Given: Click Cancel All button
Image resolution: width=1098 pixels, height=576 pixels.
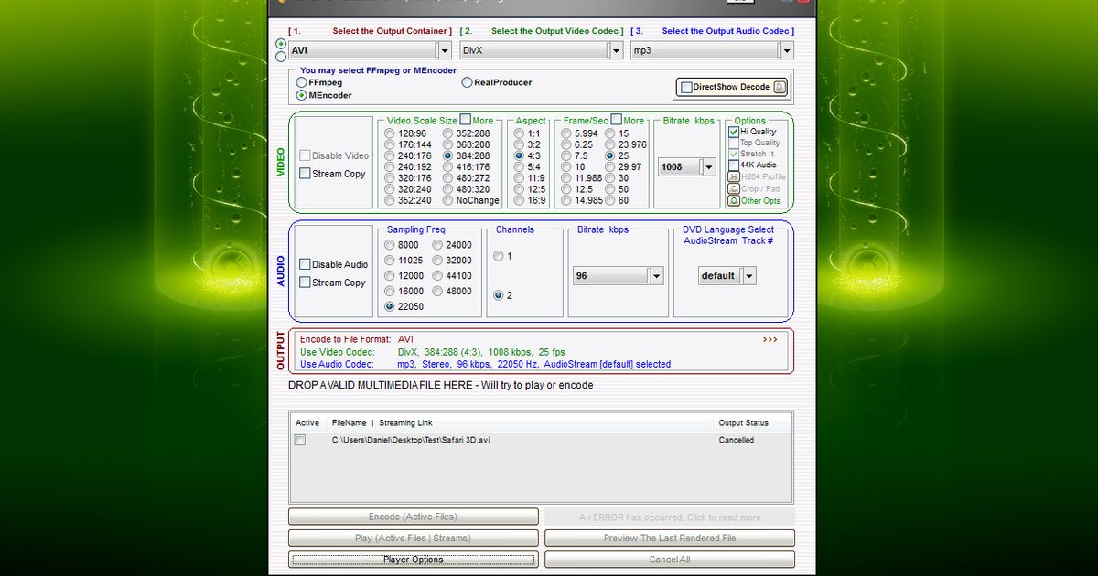Looking at the screenshot, I should coord(670,560).
